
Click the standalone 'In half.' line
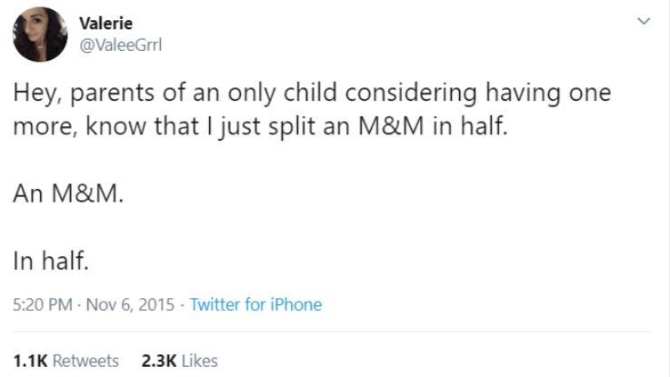tap(51, 261)
